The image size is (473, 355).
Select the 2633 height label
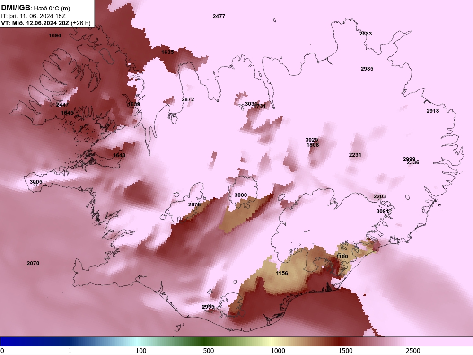tap(366, 34)
